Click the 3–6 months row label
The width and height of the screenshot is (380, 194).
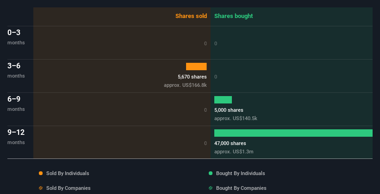point(16,70)
